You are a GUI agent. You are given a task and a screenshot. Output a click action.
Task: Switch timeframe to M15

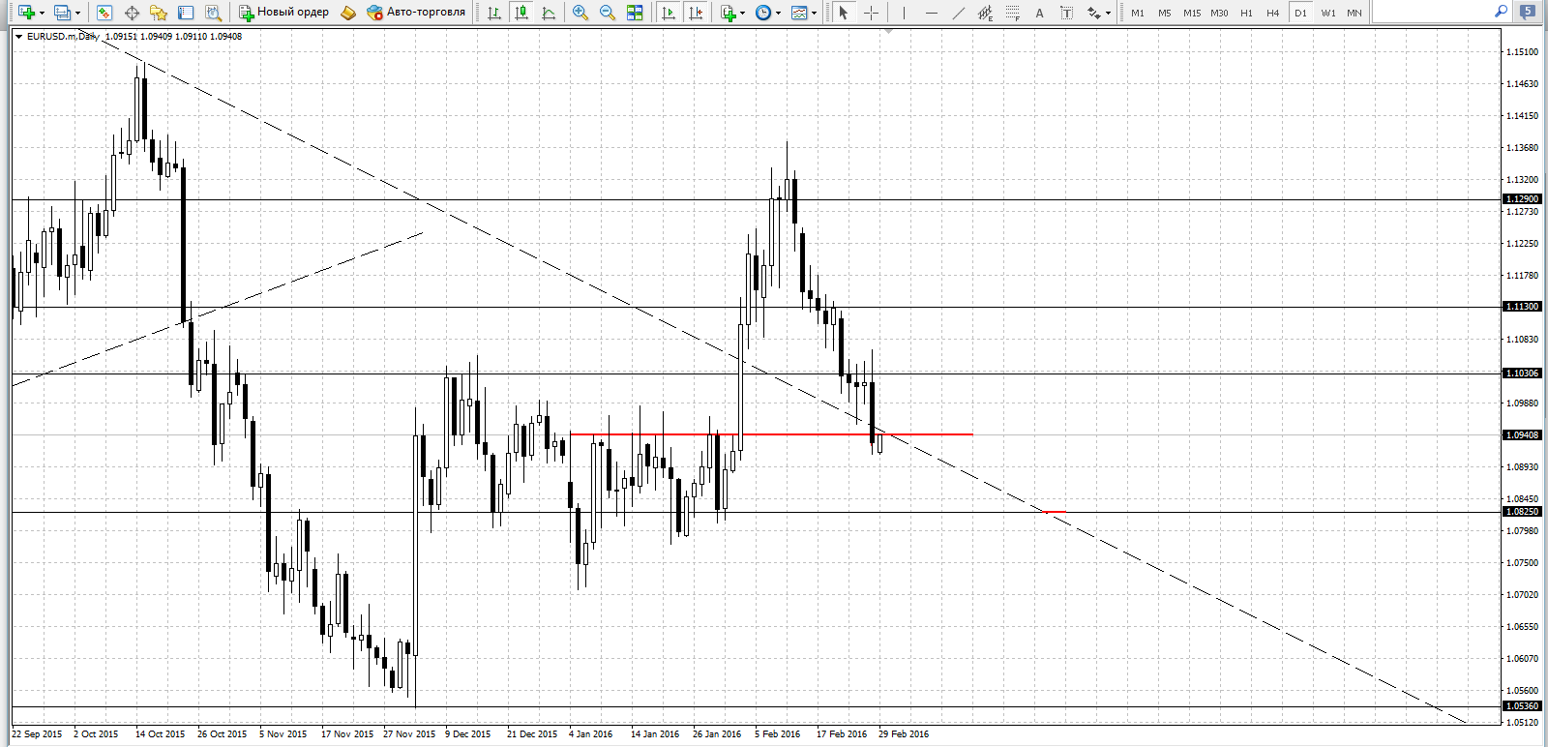tap(1191, 13)
